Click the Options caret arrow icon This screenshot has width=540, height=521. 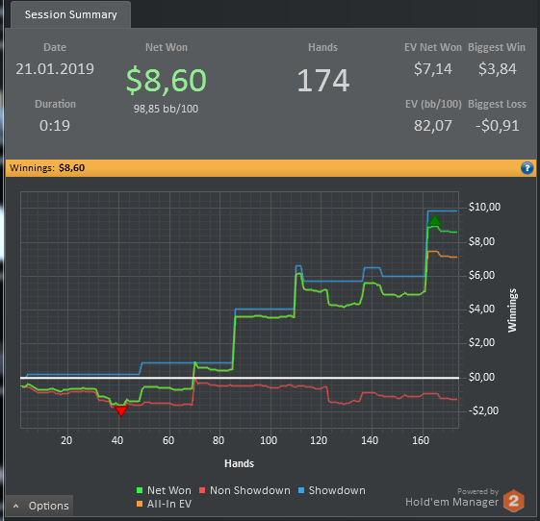[15, 506]
